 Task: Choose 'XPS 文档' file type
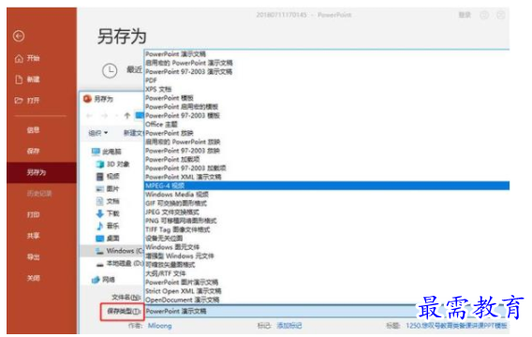tap(158, 89)
